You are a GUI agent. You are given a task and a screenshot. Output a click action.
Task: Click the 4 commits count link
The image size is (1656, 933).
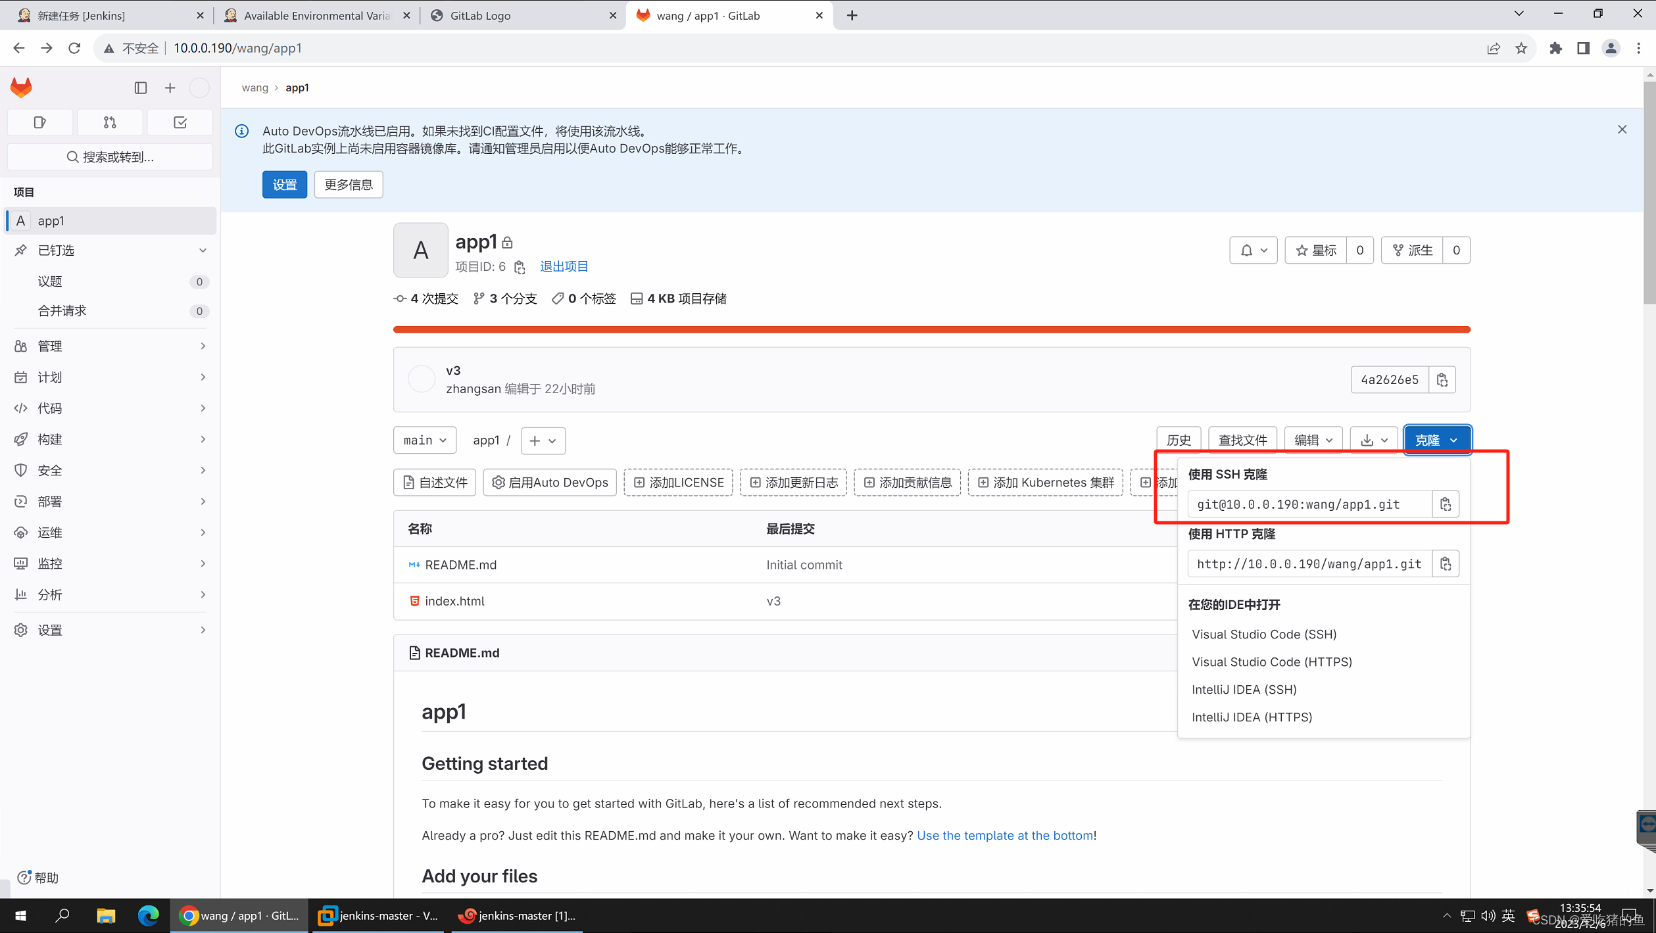click(x=426, y=299)
